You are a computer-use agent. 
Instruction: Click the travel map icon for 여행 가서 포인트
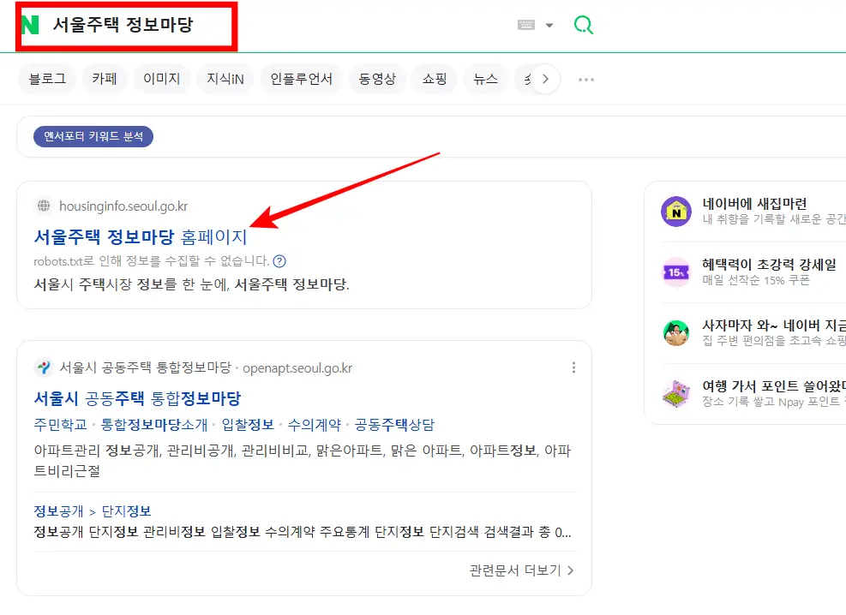pos(676,393)
